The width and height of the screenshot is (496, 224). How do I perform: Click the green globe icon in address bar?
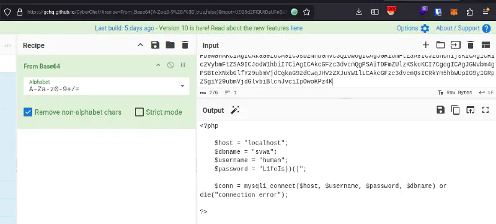pos(294,12)
